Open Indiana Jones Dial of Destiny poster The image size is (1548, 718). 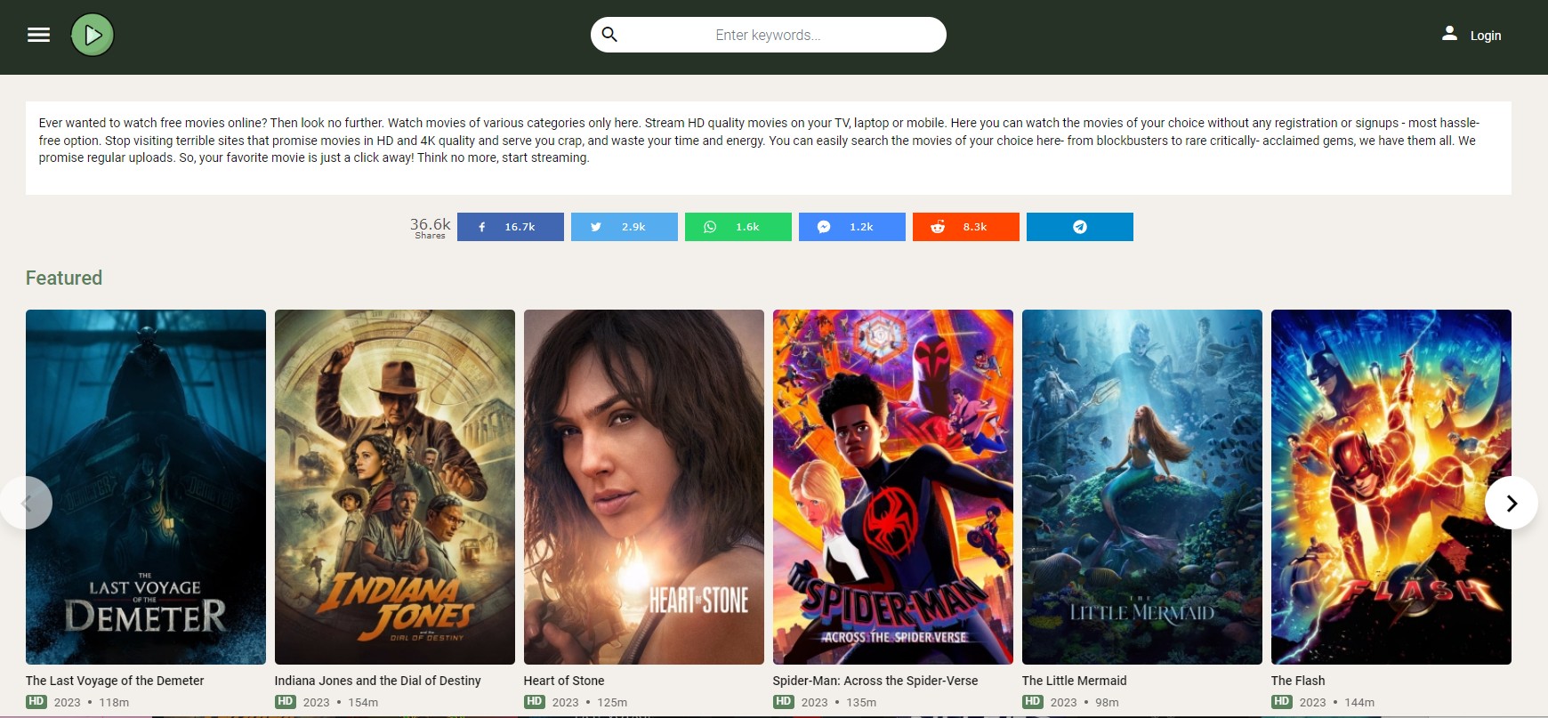click(395, 487)
